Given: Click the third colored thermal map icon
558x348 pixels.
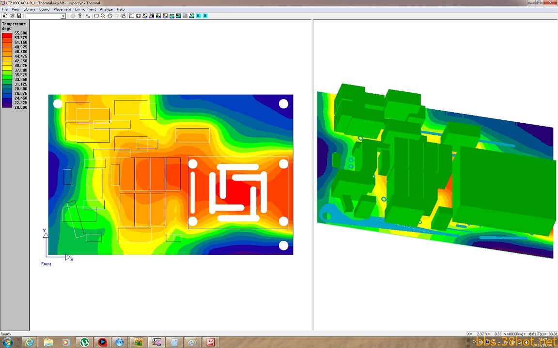Looking at the screenshot, I should pos(158,15).
